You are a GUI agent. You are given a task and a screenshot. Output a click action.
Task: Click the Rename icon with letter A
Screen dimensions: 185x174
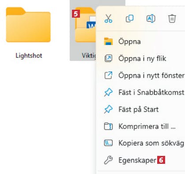(151, 19)
